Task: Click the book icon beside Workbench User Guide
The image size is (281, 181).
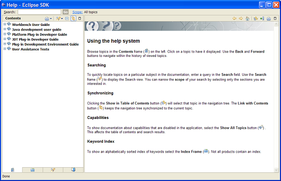Action: pos(9,24)
